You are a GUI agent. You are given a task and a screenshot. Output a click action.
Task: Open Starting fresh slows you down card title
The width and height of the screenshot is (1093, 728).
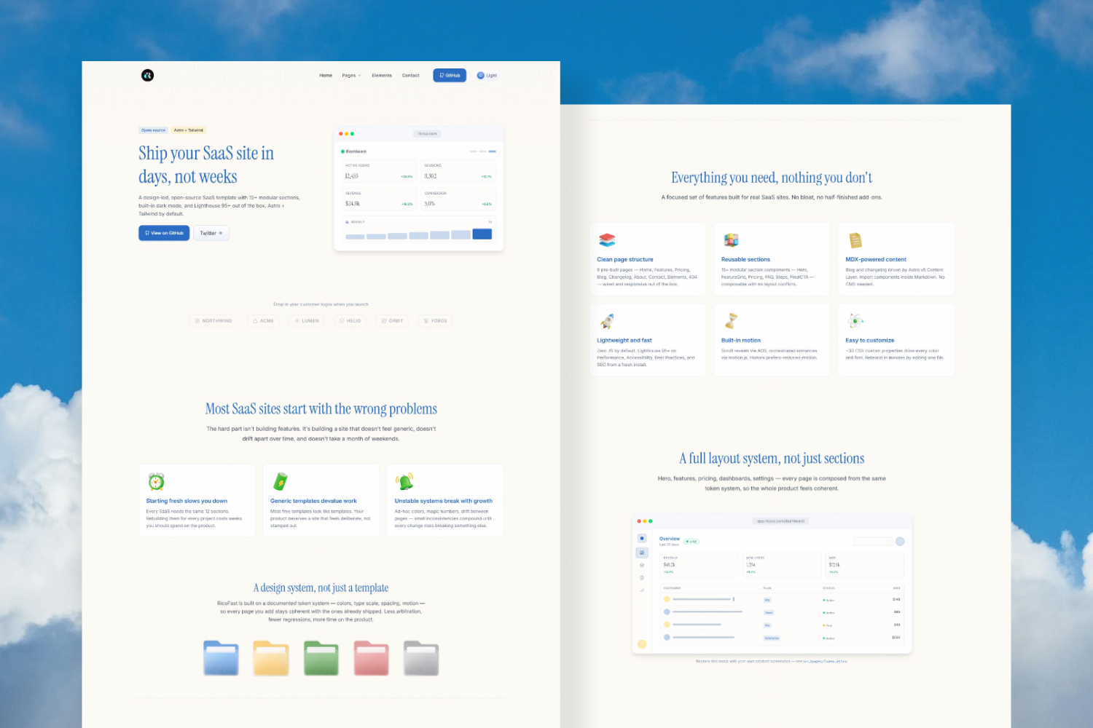(187, 501)
